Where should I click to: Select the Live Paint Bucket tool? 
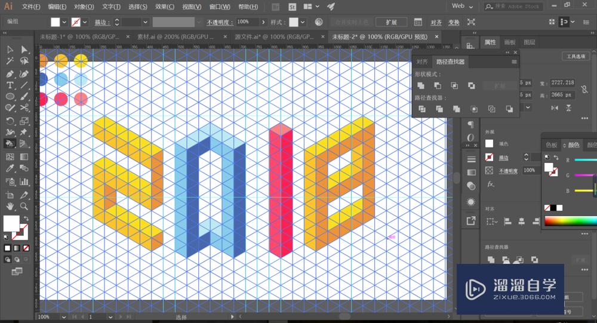point(10,144)
